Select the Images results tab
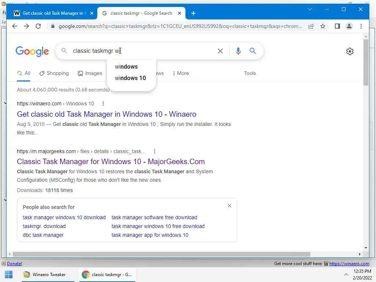 (x=90, y=73)
